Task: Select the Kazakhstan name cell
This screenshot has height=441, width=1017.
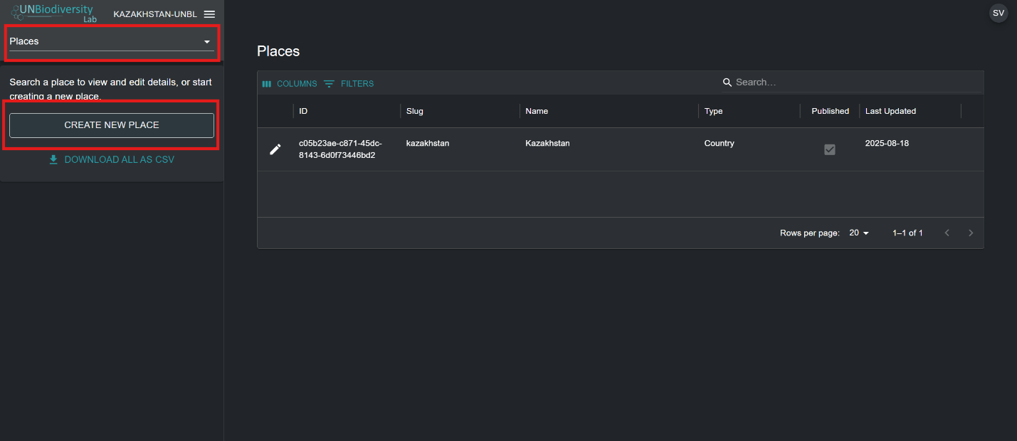Action: 547,144
